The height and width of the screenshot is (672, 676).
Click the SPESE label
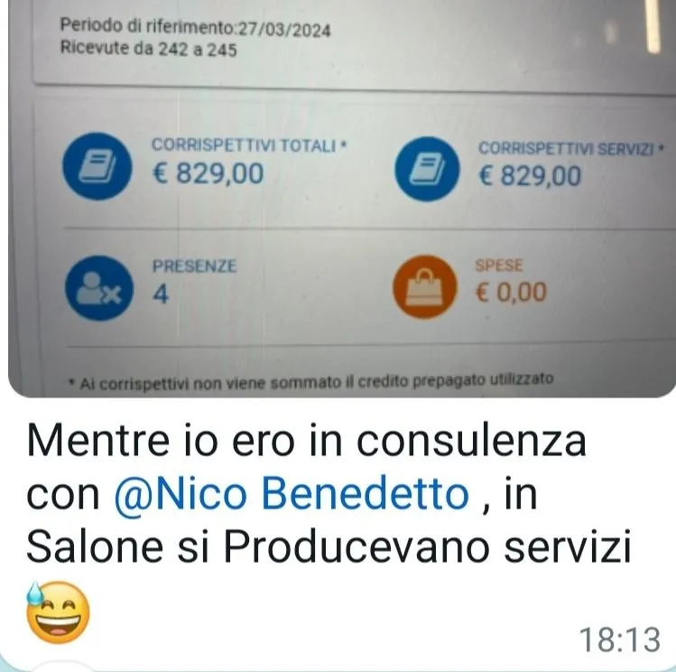pyautogui.click(x=499, y=266)
